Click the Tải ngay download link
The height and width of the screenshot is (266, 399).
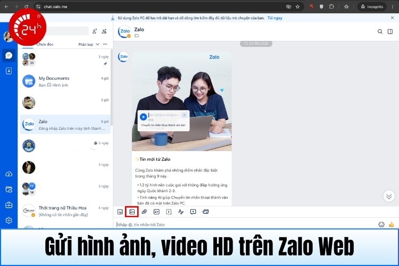[x=275, y=18]
